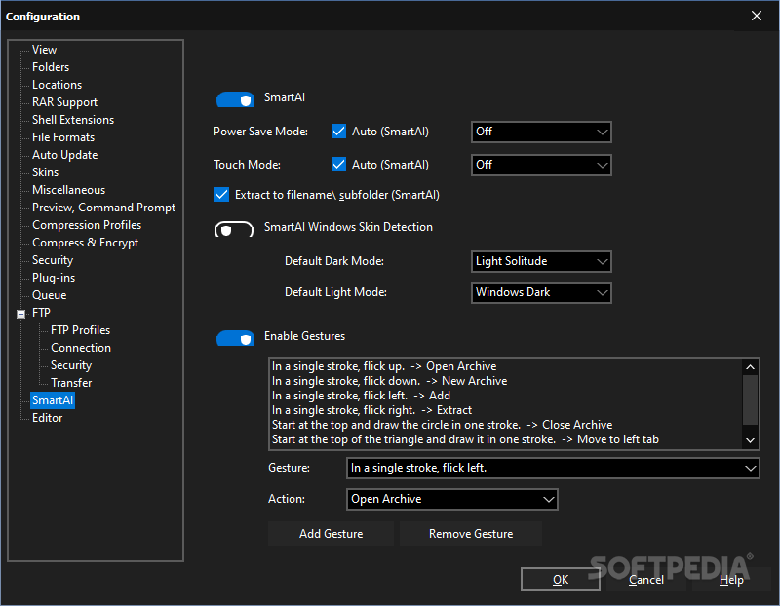Open the Action dropdown
This screenshot has width=780, height=606.
[451, 499]
